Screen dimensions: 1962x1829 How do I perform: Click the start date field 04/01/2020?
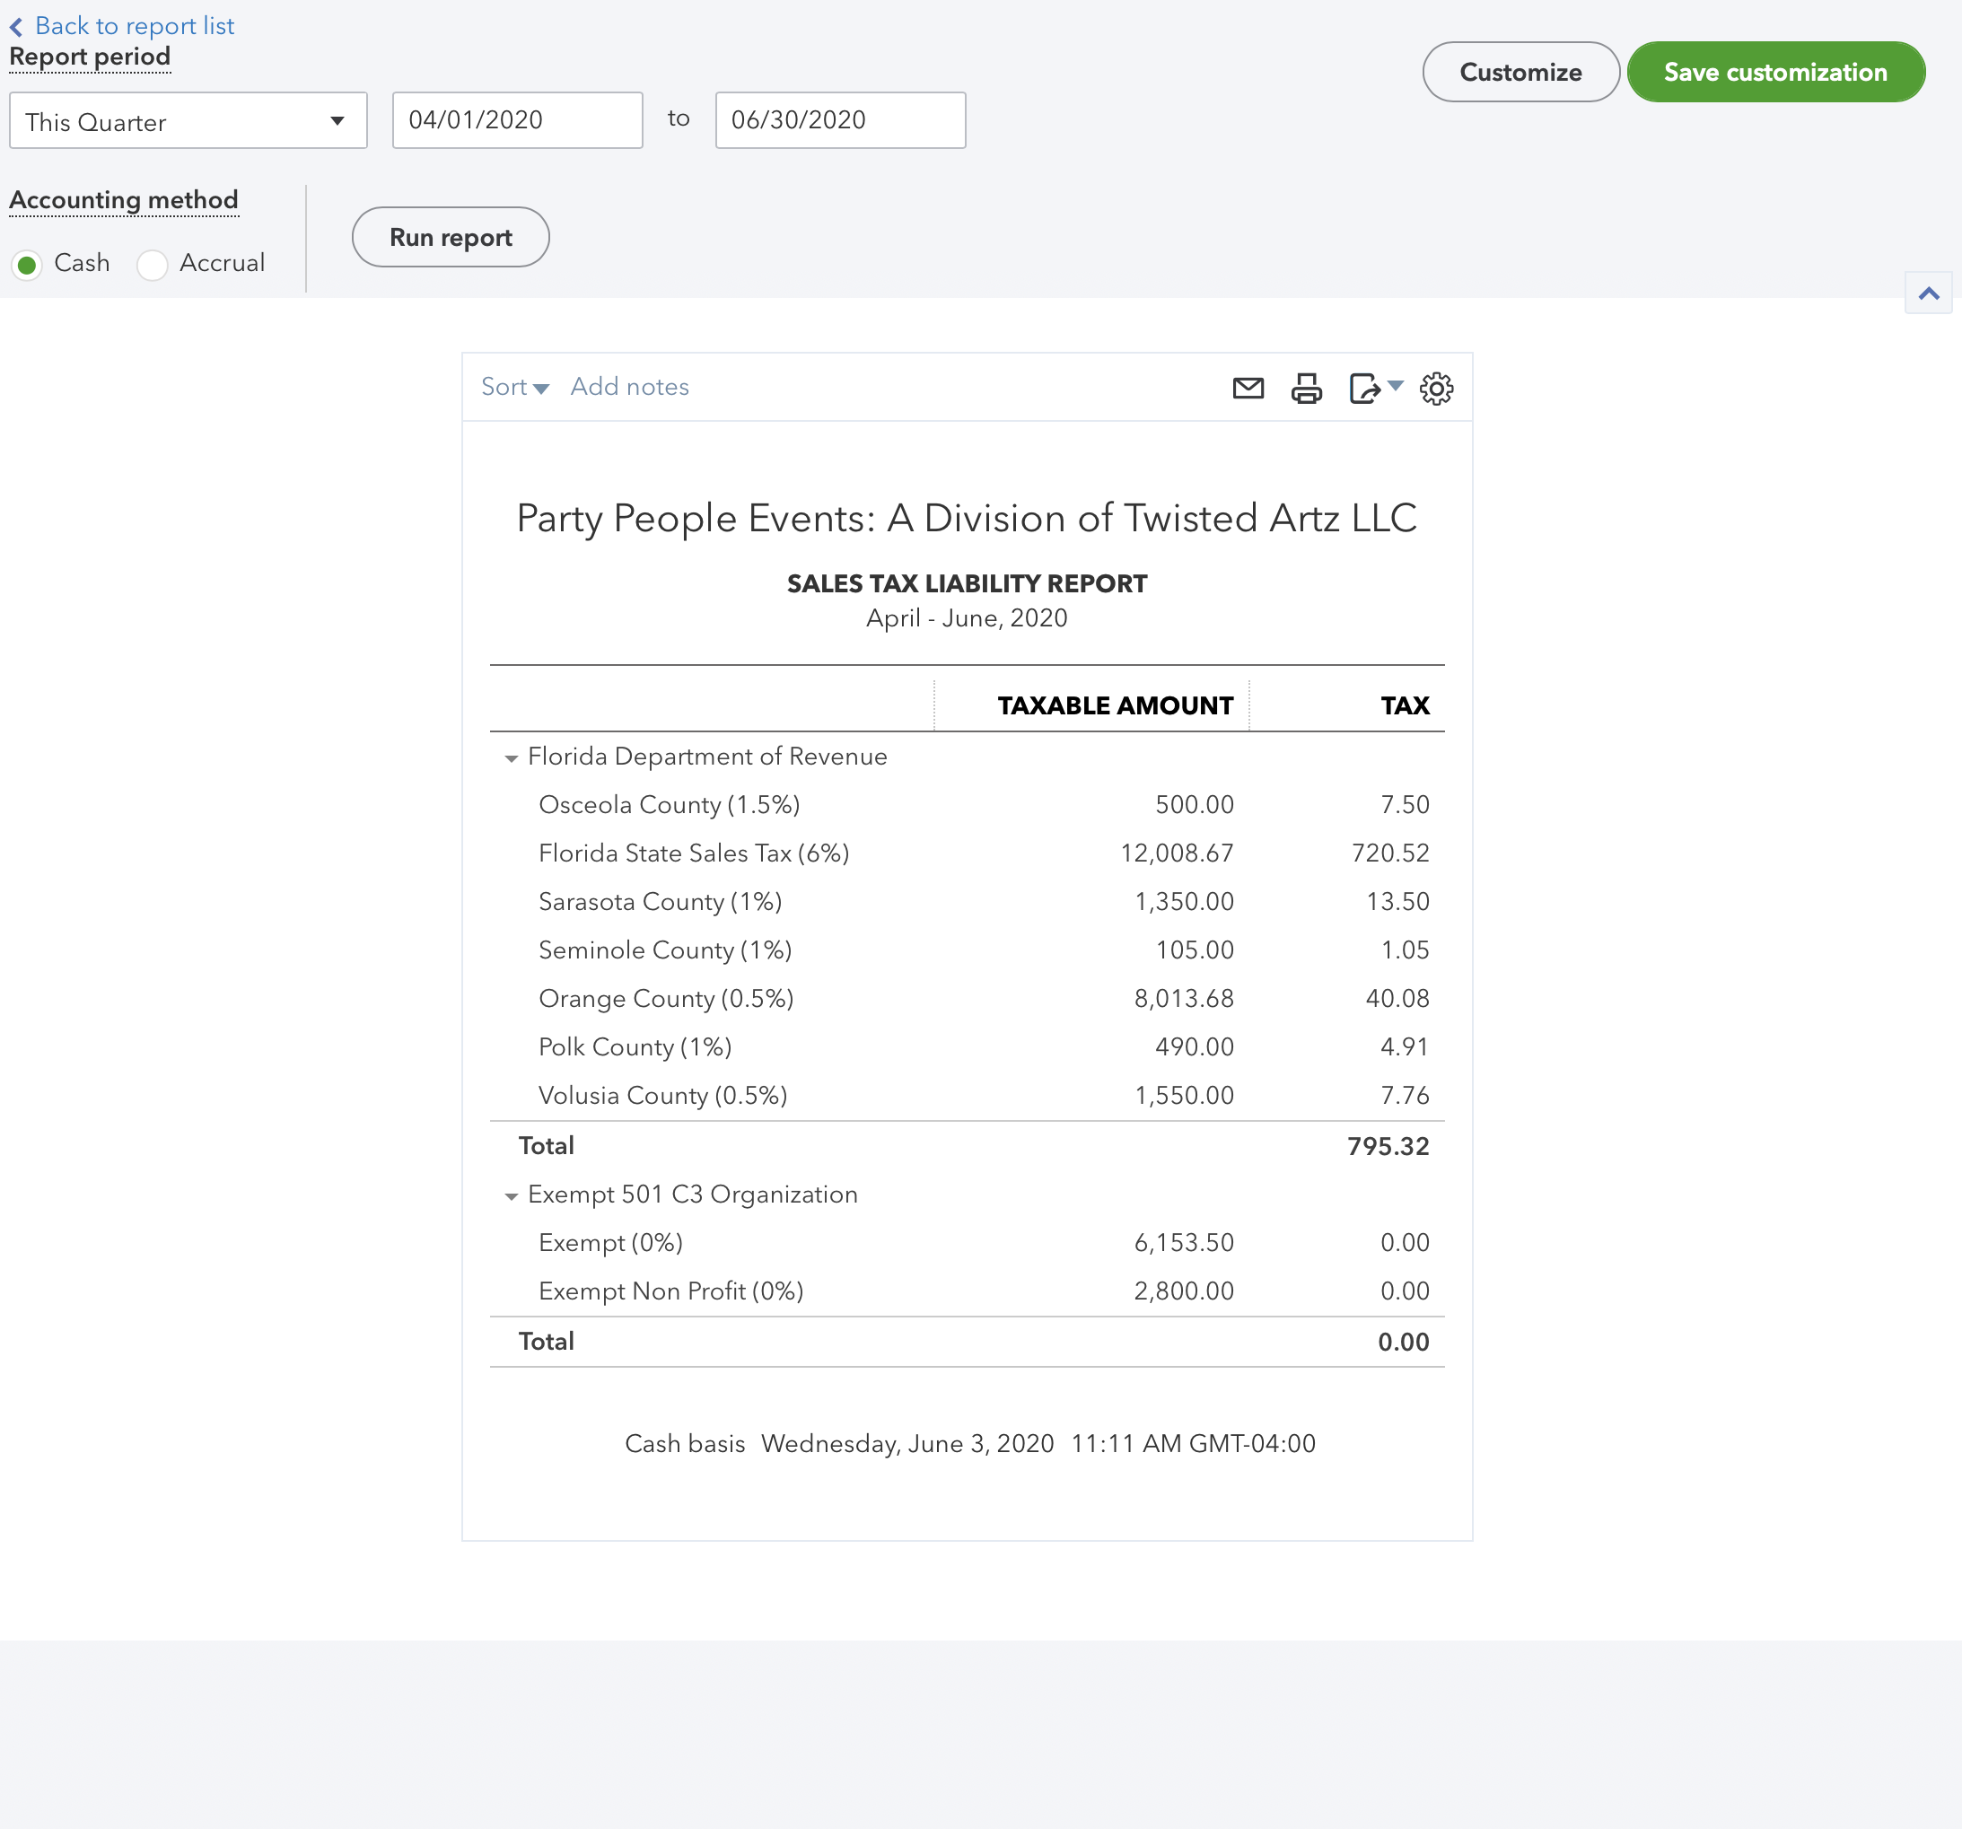[517, 120]
